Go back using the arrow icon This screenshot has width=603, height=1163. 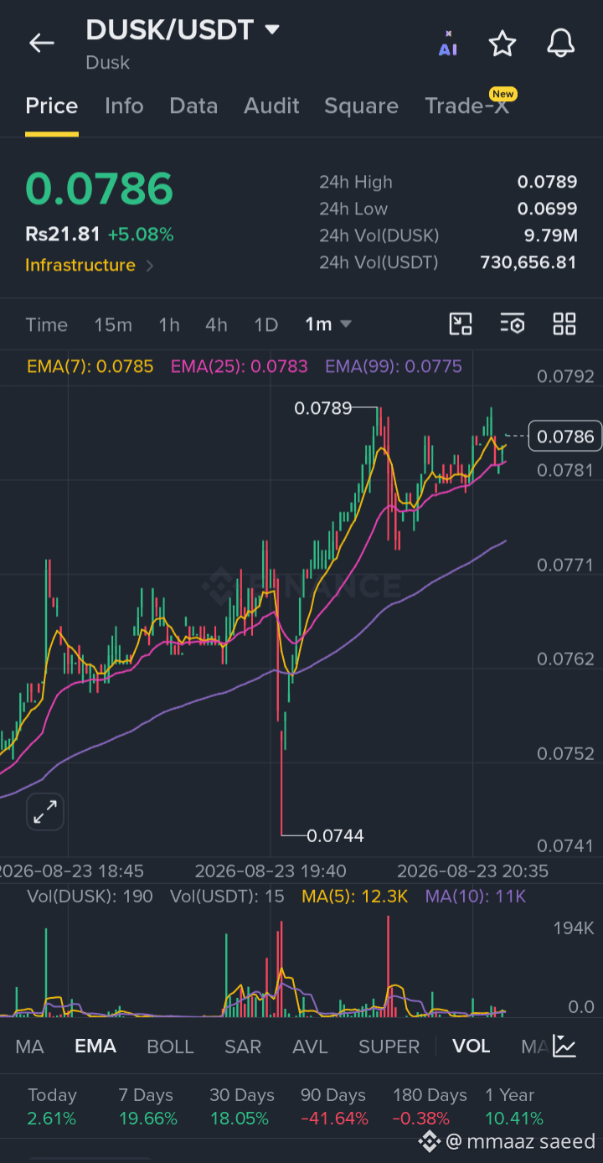pyautogui.click(x=41, y=44)
